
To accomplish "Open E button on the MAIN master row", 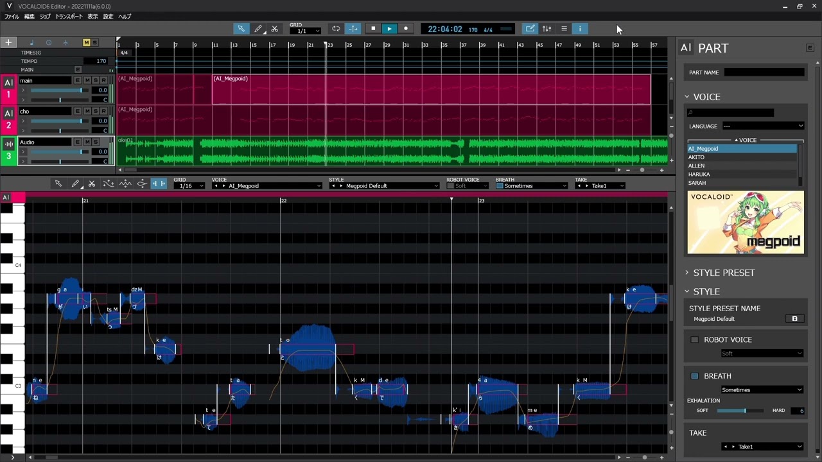I will tap(78, 69).
